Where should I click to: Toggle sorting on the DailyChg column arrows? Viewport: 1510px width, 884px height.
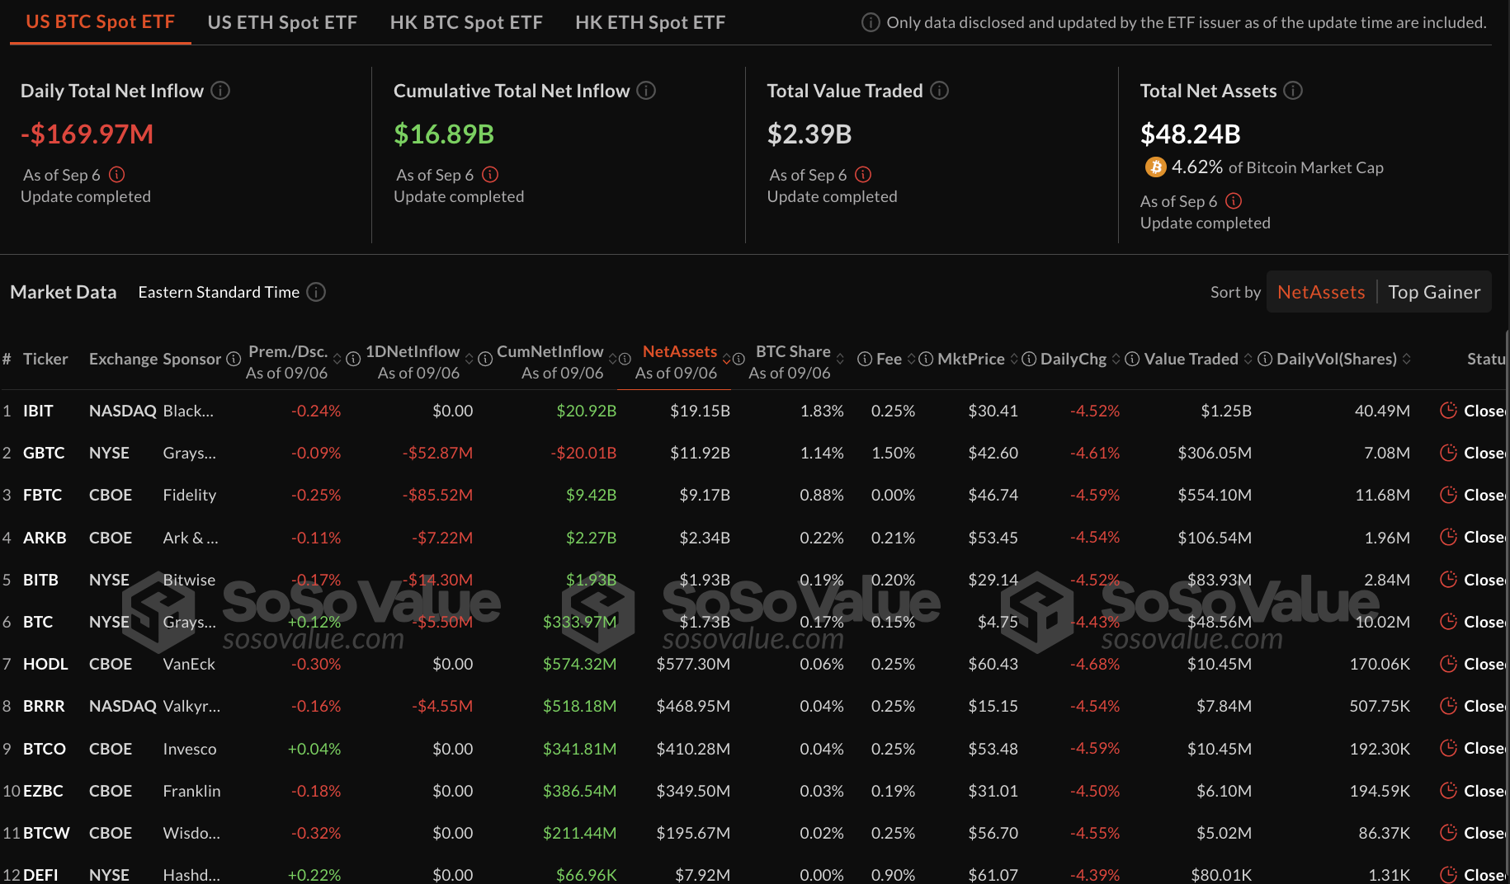1116,359
